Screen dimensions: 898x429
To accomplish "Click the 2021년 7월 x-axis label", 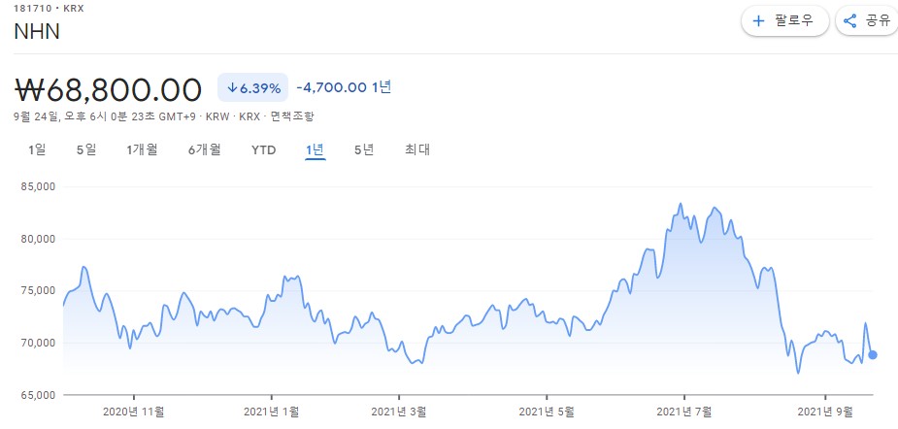I will click(x=683, y=412).
